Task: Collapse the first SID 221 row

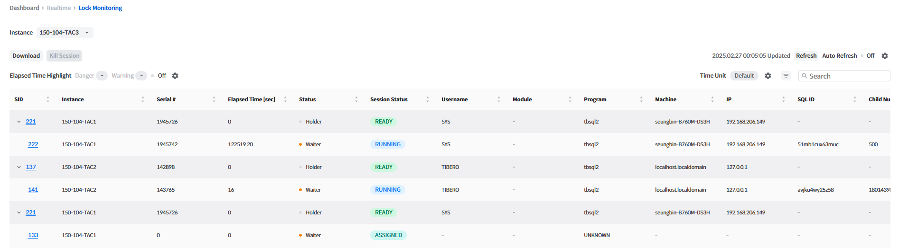Action: 19,122
